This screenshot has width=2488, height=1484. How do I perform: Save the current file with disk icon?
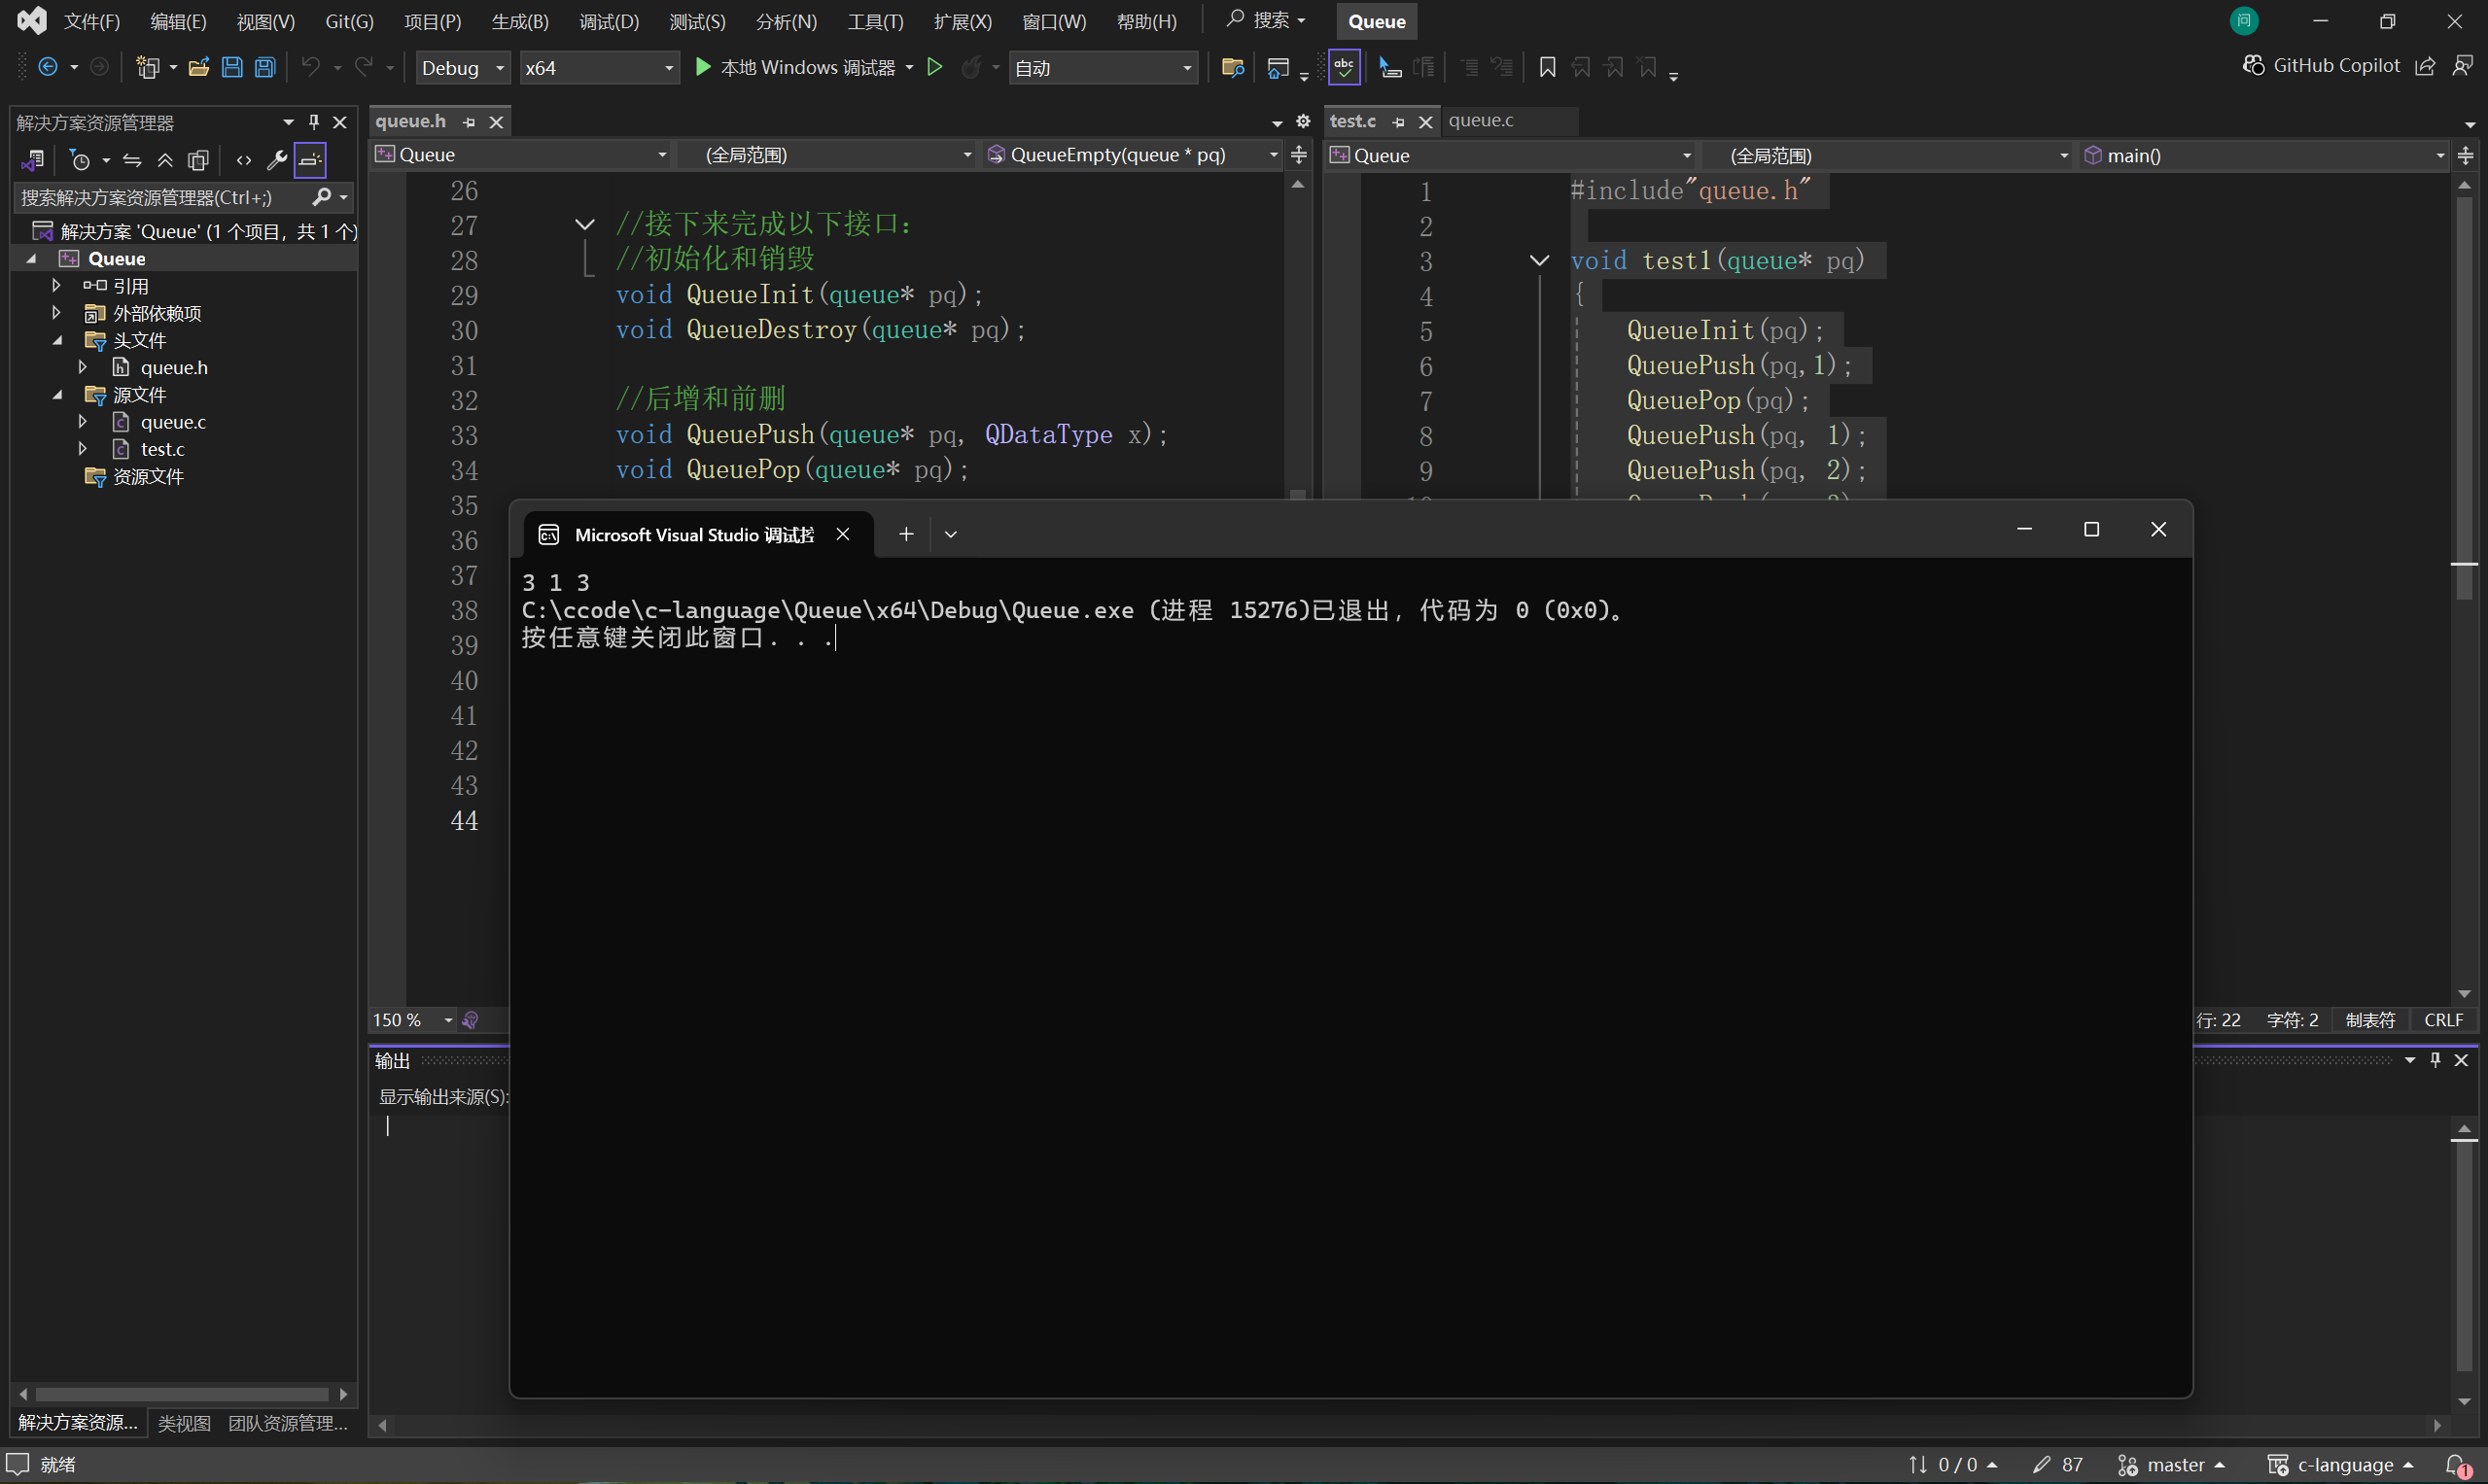click(x=232, y=67)
